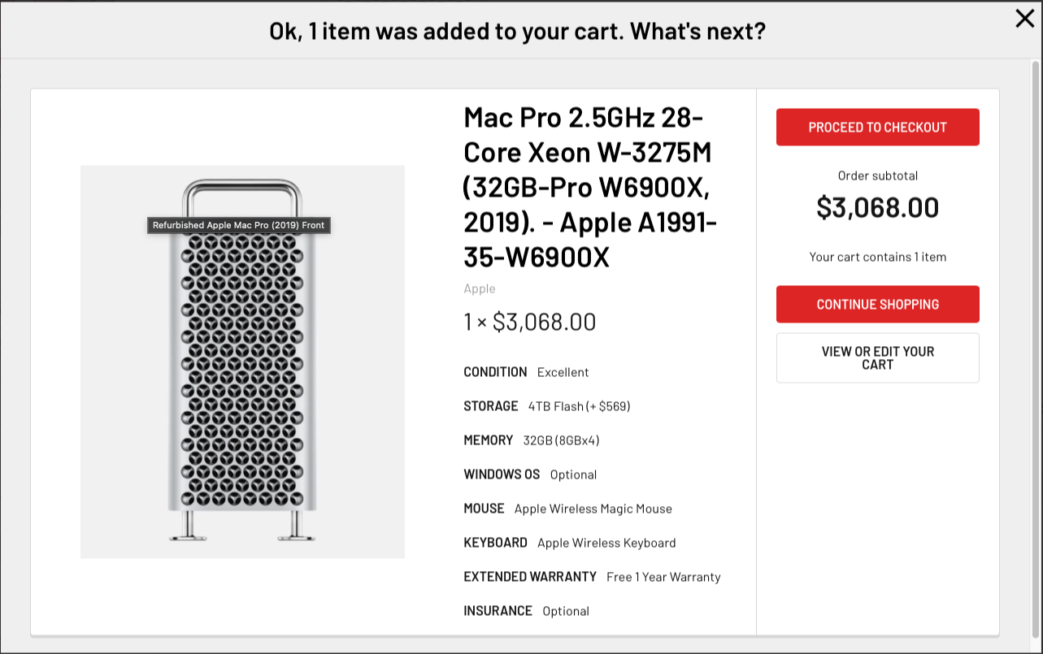Click the Free 1 Year Warranty entry
The width and height of the screenshot is (1043, 654).
(x=663, y=577)
